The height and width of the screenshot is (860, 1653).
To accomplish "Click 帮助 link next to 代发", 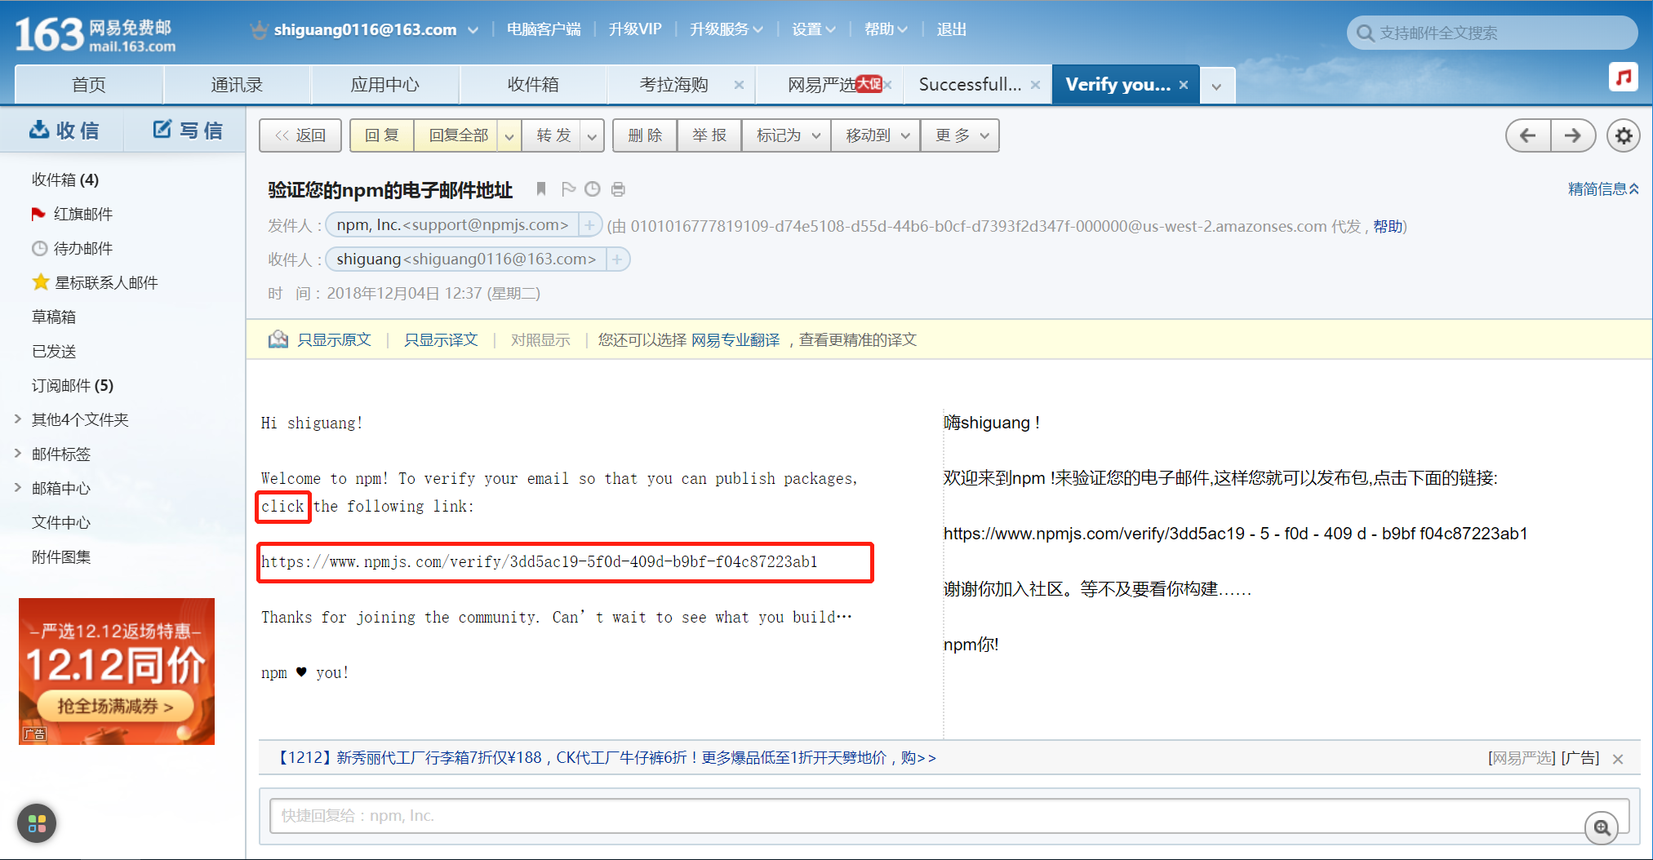I will [x=1388, y=226].
